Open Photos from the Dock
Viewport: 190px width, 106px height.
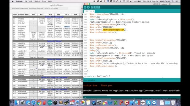coord(83,102)
